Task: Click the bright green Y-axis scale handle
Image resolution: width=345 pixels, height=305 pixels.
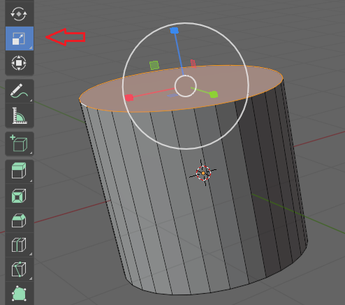Action: pos(214,94)
